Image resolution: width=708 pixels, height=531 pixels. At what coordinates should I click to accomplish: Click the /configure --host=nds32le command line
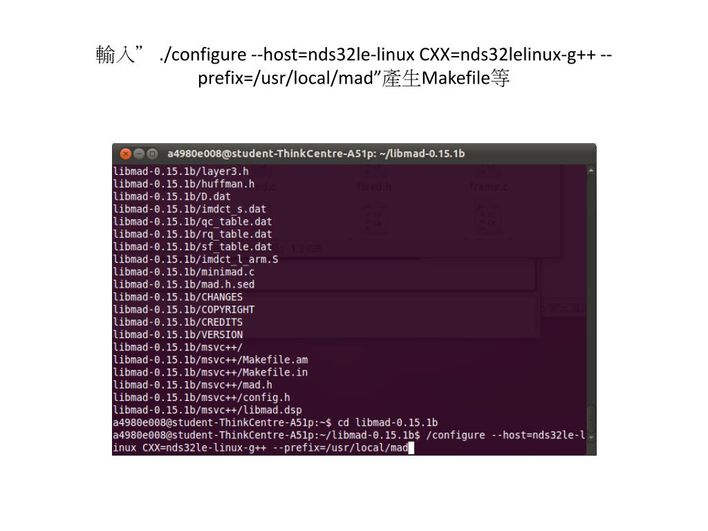point(349,442)
